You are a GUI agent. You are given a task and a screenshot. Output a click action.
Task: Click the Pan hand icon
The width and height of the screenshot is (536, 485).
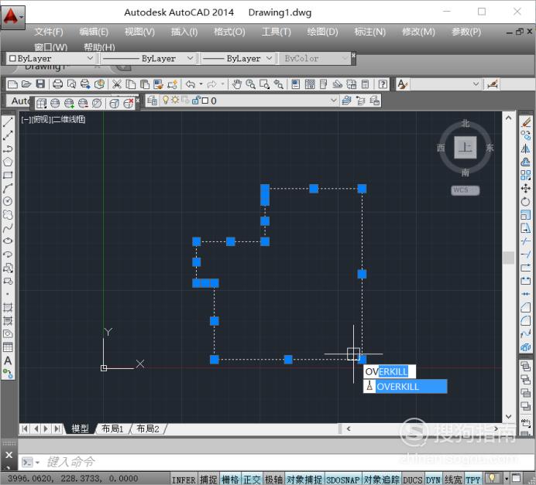pyautogui.click(x=236, y=84)
